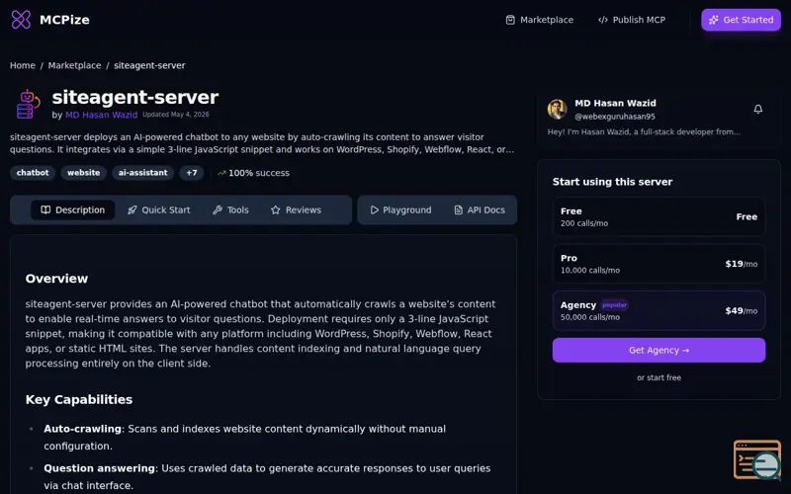Viewport: 791px width, 494px height.
Task: Click the Get Started button
Action: (x=741, y=20)
